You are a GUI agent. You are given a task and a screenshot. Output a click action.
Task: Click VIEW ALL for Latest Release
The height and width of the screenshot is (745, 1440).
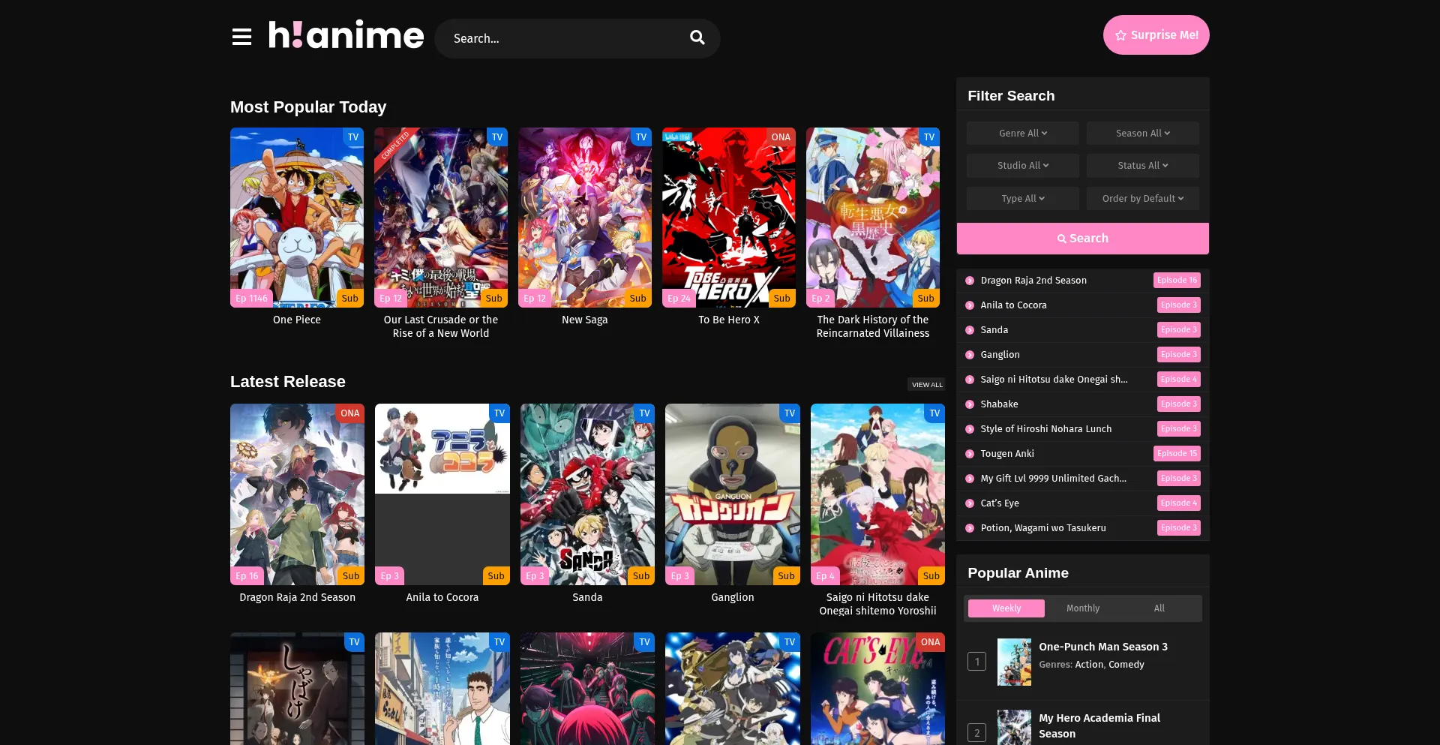point(927,385)
